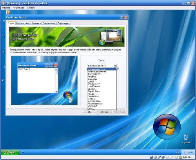Click the OK button
This screenshot has width=196, height=160.
tap(89, 112)
